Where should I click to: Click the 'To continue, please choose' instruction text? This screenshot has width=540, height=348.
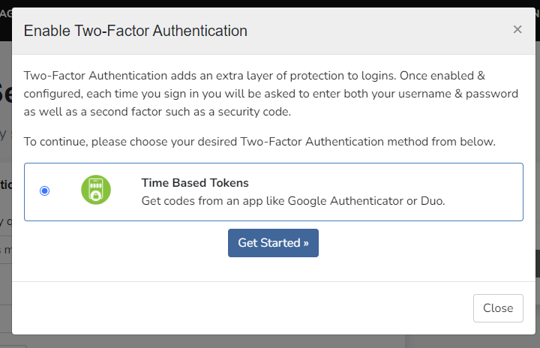coord(259,142)
